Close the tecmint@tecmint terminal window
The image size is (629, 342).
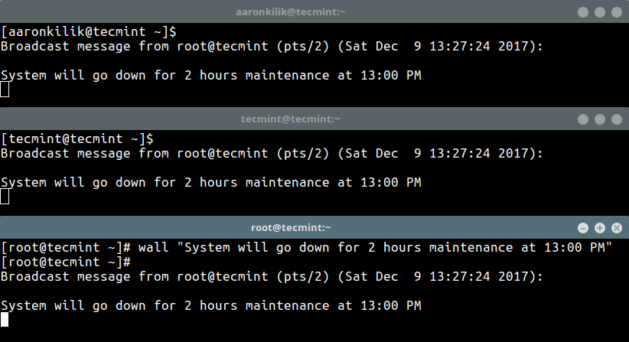616,119
